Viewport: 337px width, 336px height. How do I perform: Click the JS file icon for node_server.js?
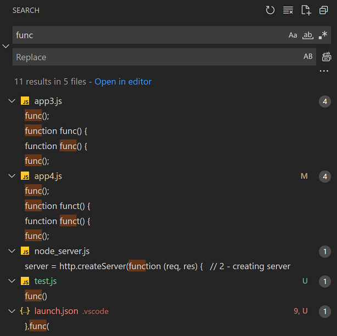pos(25,251)
